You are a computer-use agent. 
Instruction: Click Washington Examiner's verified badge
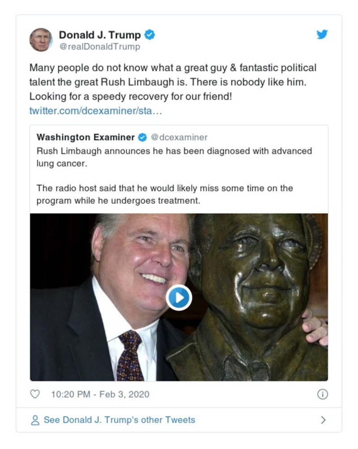pyautogui.click(x=143, y=137)
